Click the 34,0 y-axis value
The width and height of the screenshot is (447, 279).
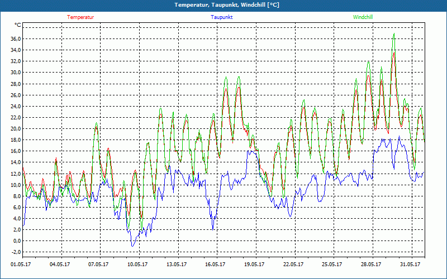pyautogui.click(x=16, y=50)
